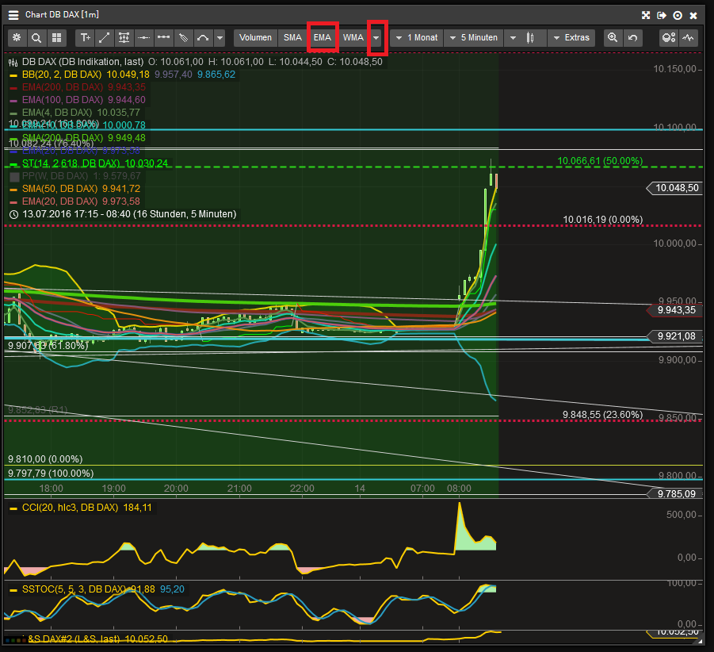This screenshot has width=714, height=652.
Task: Select the text annotation tool
Action: [86, 37]
